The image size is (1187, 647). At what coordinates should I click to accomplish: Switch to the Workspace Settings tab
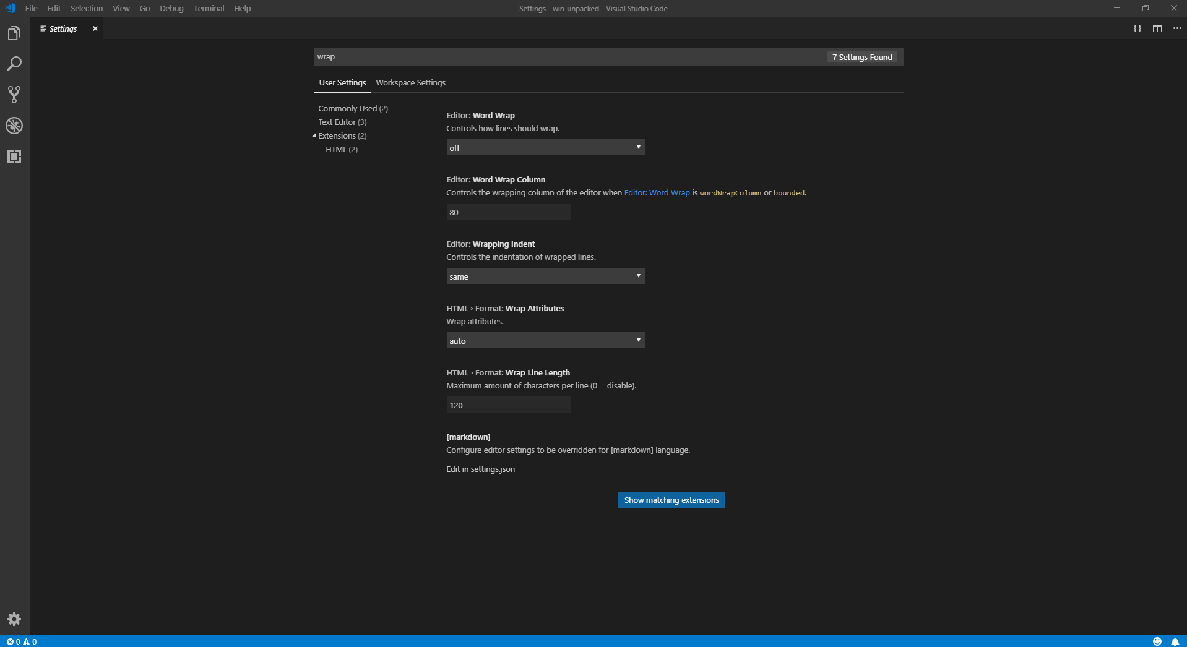pos(410,82)
